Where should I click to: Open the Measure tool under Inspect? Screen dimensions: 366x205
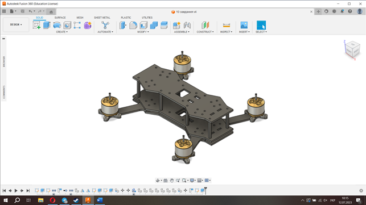click(226, 25)
